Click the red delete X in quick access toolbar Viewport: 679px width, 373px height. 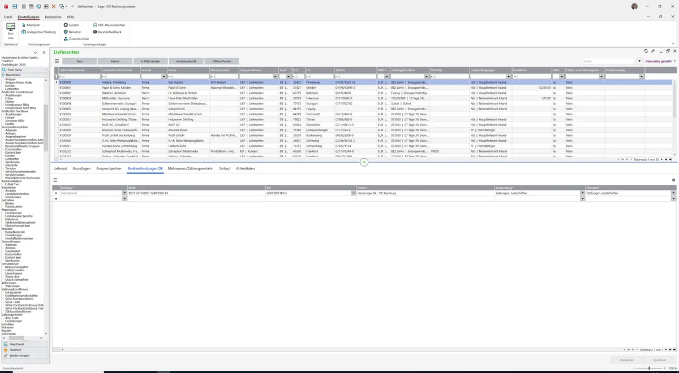click(x=54, y=6)
